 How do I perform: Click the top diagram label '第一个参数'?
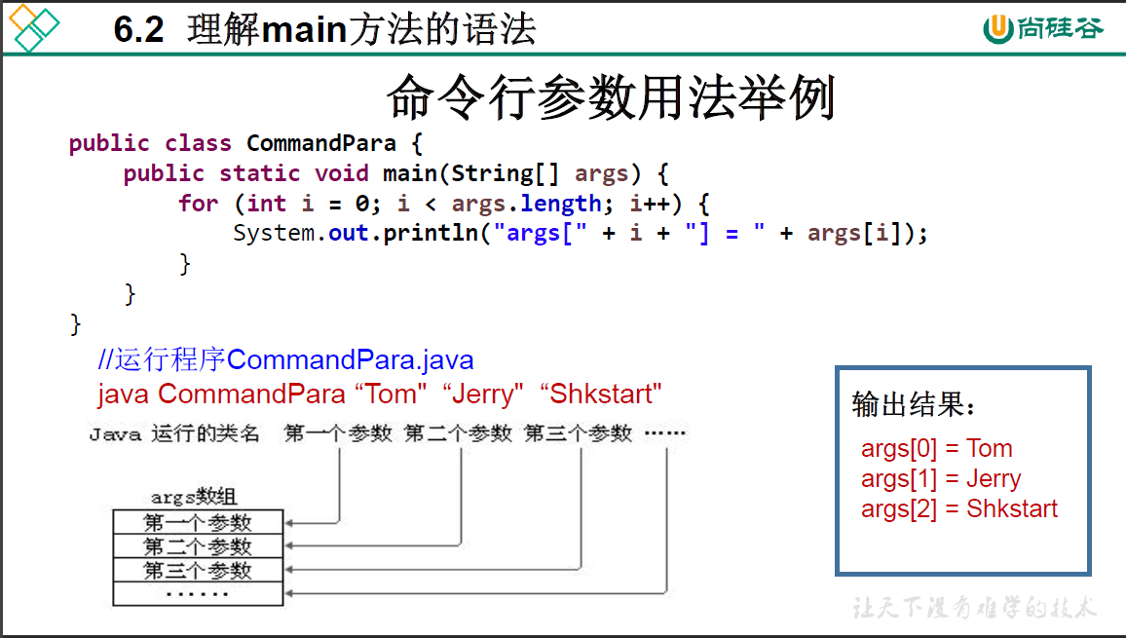point(338,433)
